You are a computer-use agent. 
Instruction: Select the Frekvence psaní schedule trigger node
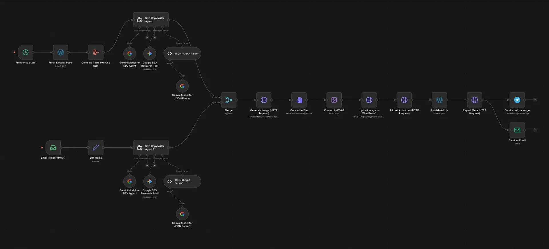click(x=25, y=52)
